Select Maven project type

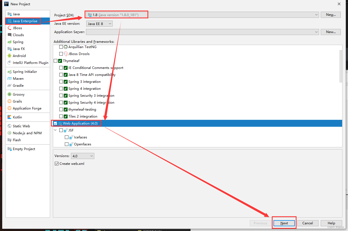[x=28, y=78]
